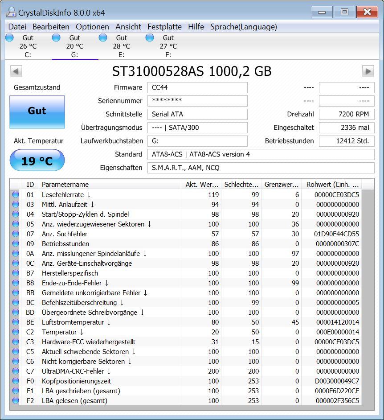Click status orb of LBA geschrieben row

tap(16, 391)
